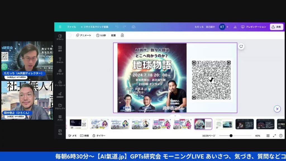Click the プレゼンテーション button
Image resolution: width=286 pixels, height=161 pixels.
(254, 27)
